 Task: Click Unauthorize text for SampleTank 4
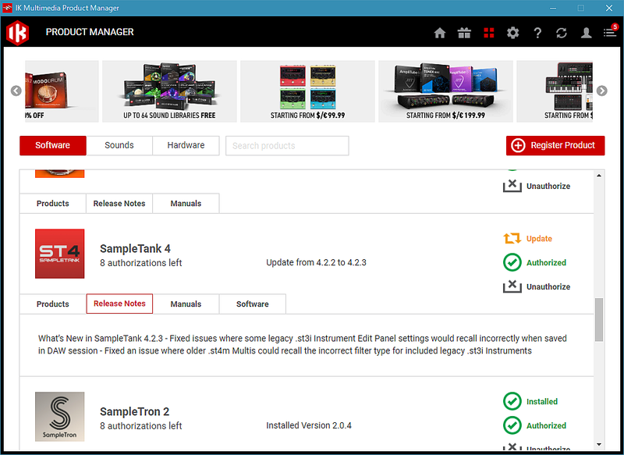click(548, 286)
